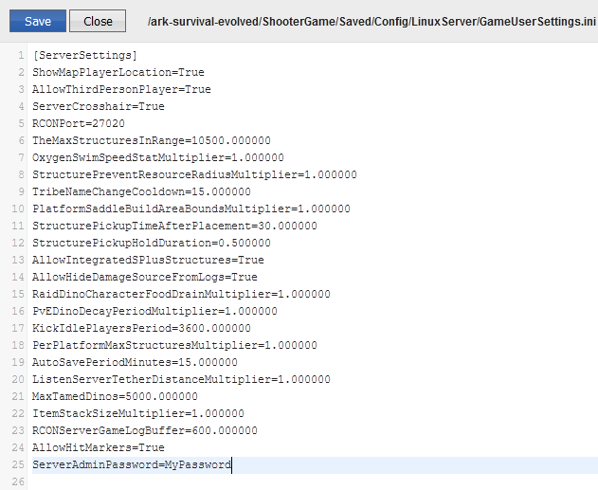Image resolution: width=598 pixels, height=490 pixels.
Task: Click the TheMaxStructuresInRange=10500.000000 line
Action: pos(152,140)
